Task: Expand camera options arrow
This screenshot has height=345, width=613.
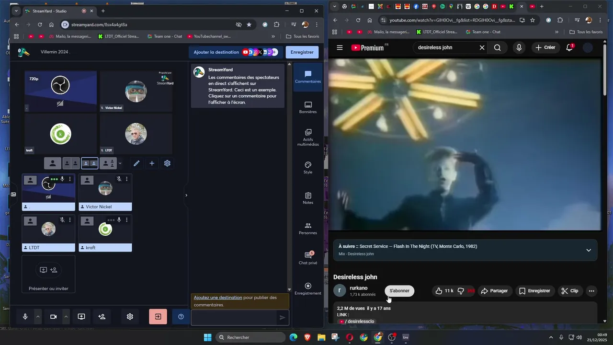Action: click(66, 317)
